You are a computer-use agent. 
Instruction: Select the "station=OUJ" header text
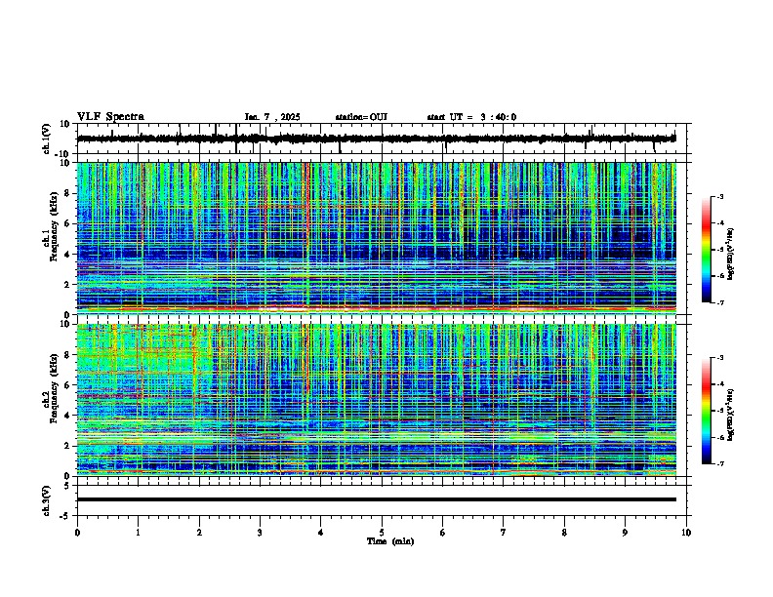tap(361, 117)
